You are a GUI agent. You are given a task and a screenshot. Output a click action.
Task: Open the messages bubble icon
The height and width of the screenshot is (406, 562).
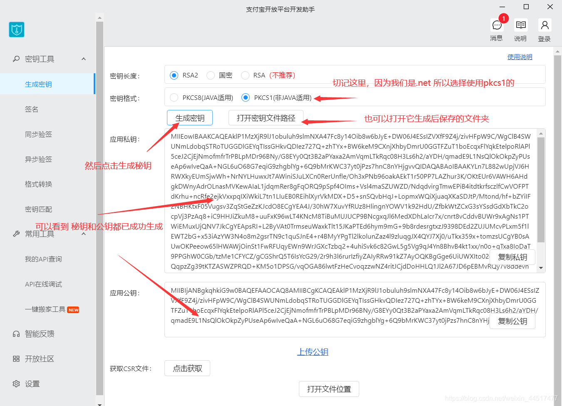point(497,25)
